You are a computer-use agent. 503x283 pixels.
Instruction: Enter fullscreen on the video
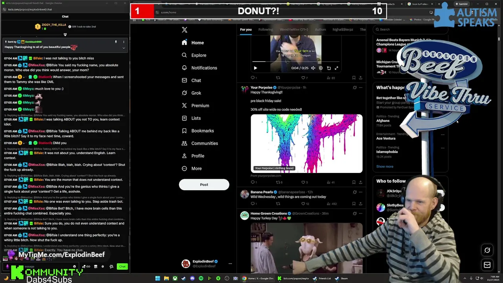[336, 68]
